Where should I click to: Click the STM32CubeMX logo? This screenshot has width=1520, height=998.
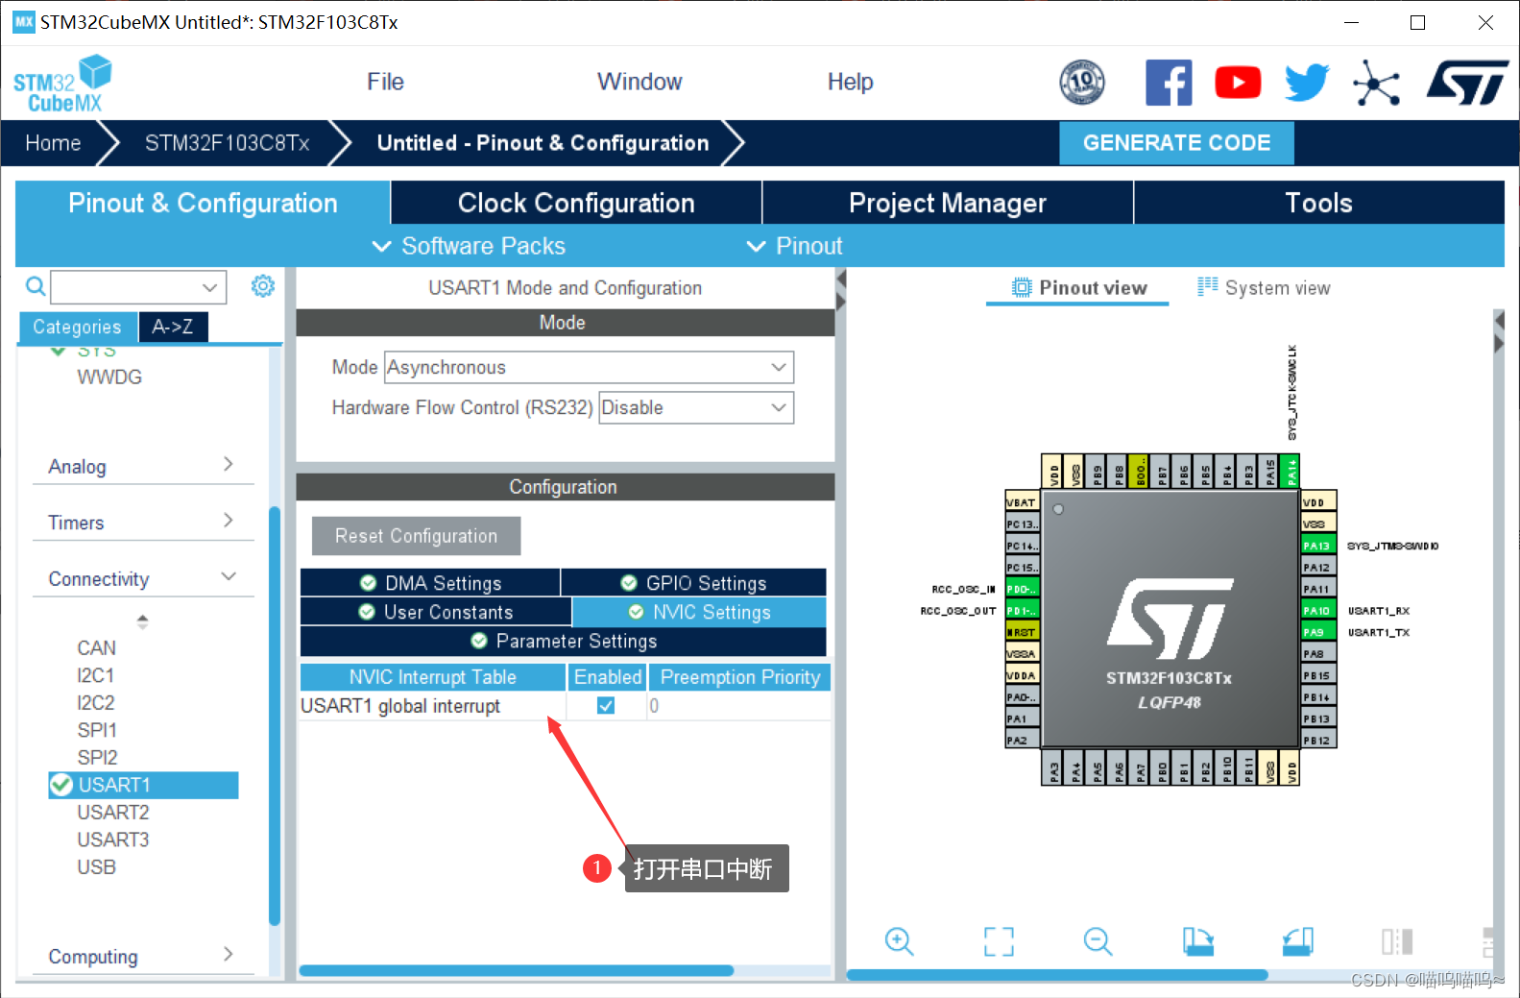pos(62,85)
